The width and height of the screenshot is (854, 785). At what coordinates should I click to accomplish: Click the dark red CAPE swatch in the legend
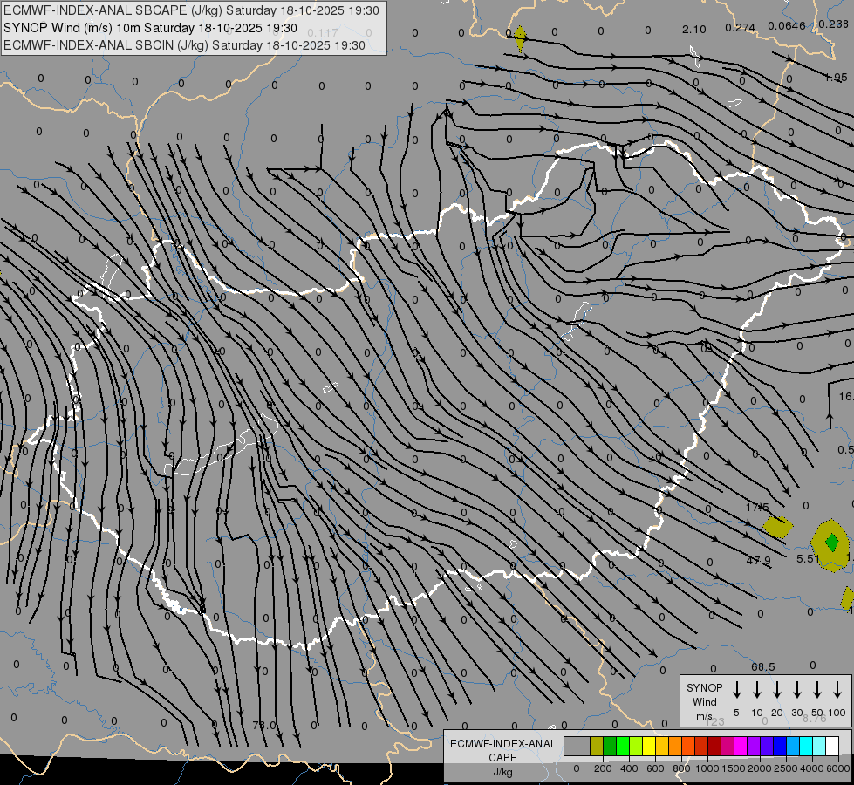pyautogui.click(x=714, y=747)
